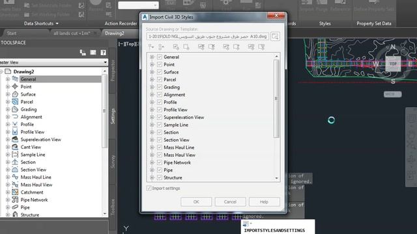This screenshot has width=417, height=234.
Task: Click the Cant View icon in Toolspace
Action: [15, 147]
